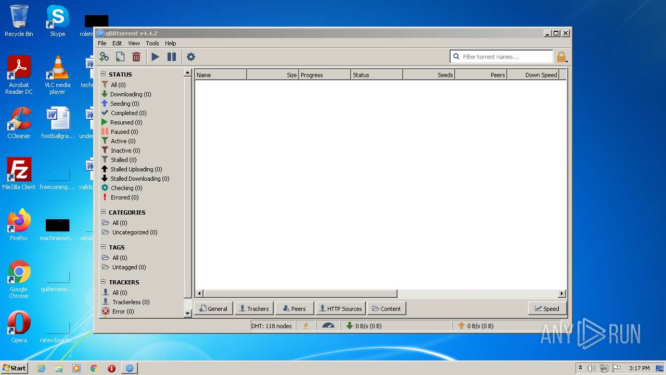Select Untagged (0) tag filter
Viewport: 666px width, 375px height.
[124, 267]
